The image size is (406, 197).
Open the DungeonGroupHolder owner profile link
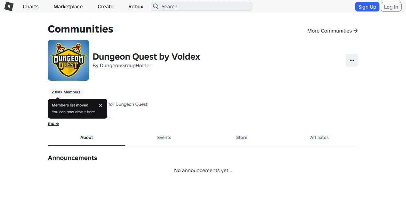tap(125, 66)
